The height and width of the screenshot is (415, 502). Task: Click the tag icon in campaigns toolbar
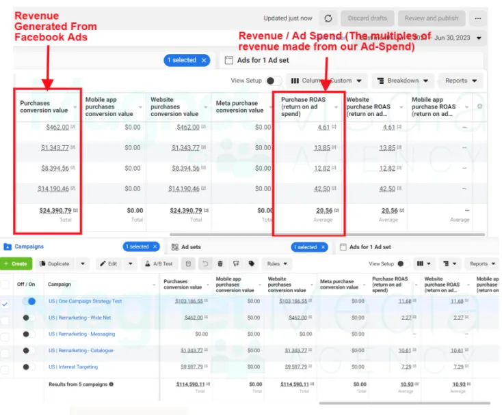click(x=252, y=263)
